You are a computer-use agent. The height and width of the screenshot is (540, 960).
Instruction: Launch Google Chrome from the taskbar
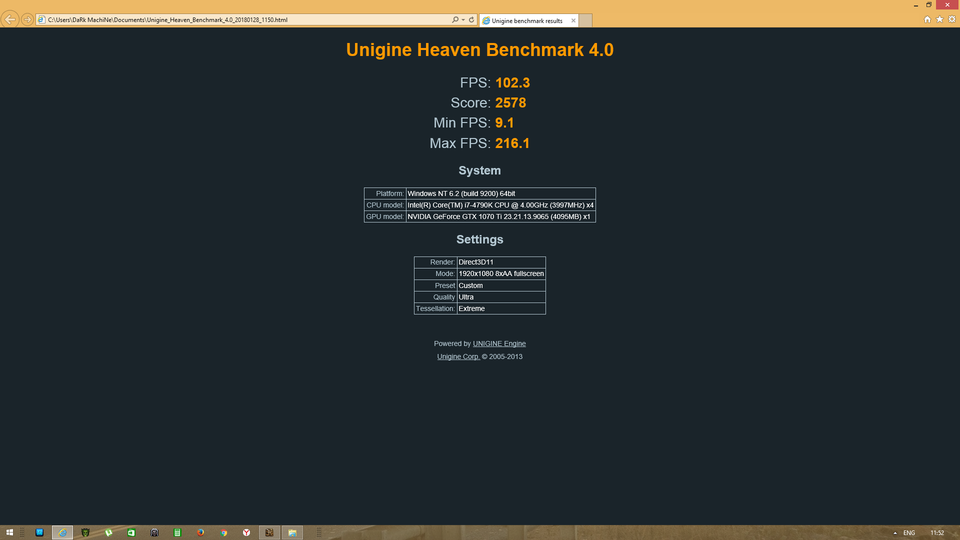coord(223,532)
